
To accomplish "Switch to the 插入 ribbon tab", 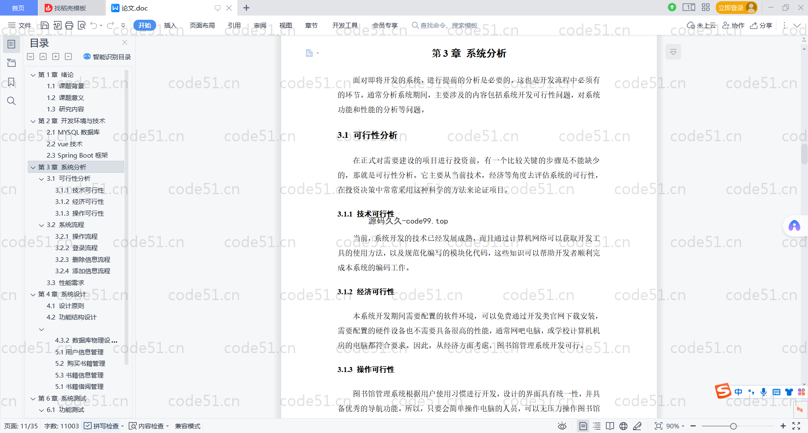I will 170,25.
